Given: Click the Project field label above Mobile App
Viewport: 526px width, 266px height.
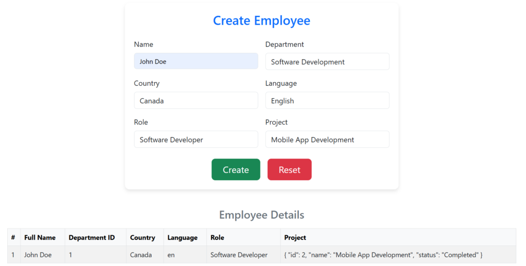Looking at the screenshot, I should tap(276, 122).
